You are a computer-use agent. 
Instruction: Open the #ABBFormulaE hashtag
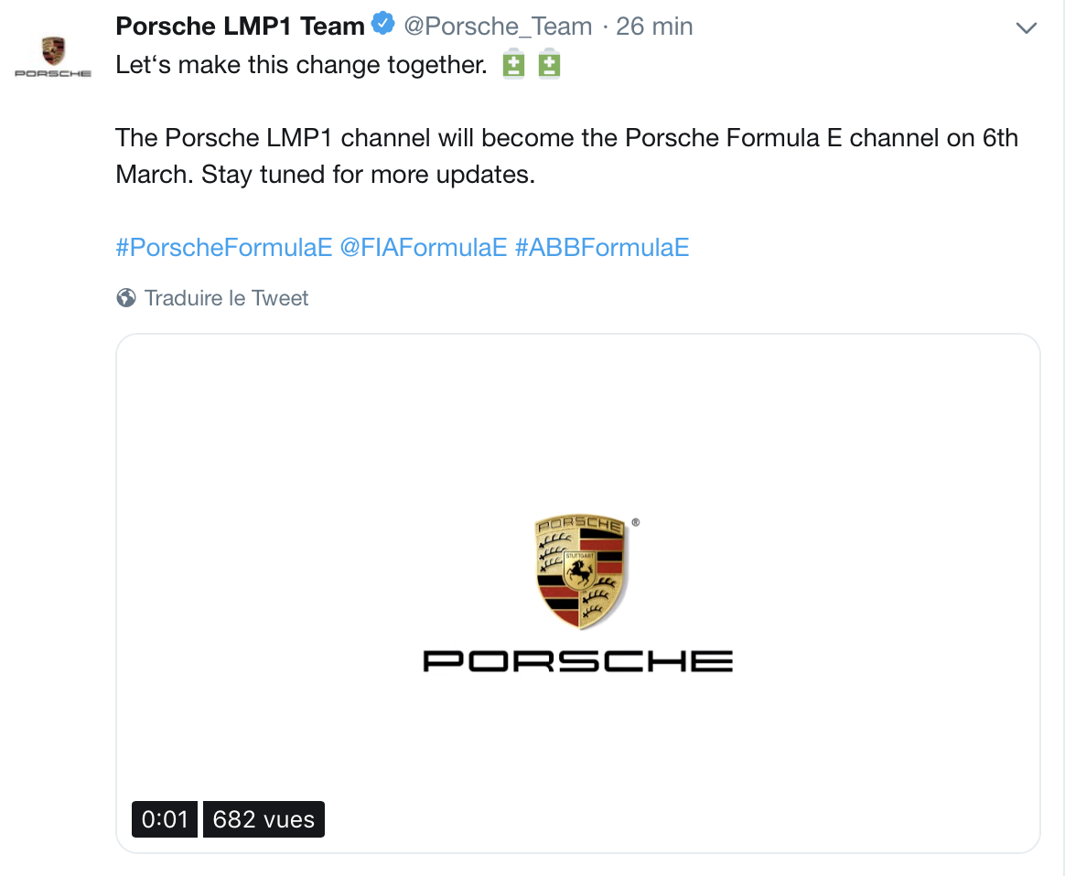click(x=602, y=248)
